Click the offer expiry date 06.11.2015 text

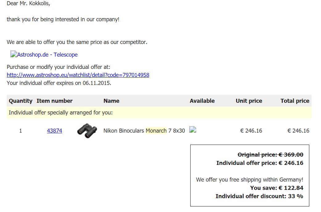click(97, 83)
